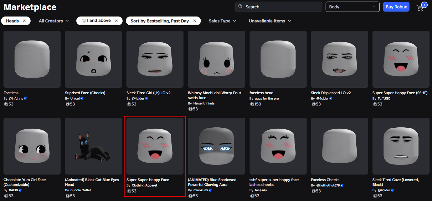432x201 pixels.
Task: Click 'Sleek Tired Gaze (Lowered, Black)' title
Action: point(396,182)
